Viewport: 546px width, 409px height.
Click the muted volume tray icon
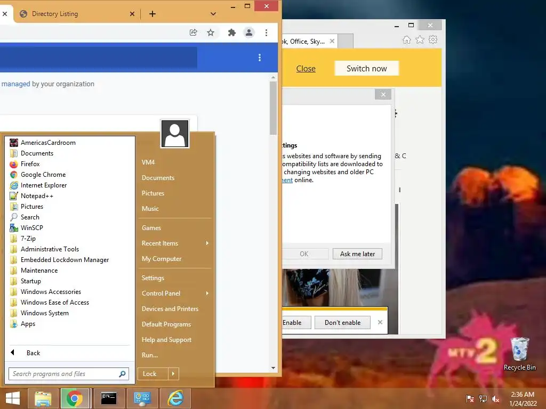pyautogui.click(x=496, y=399)
